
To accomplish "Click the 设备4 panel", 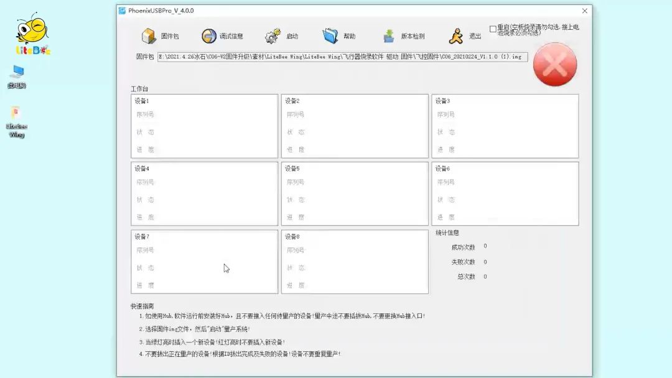I will point(205,193).
